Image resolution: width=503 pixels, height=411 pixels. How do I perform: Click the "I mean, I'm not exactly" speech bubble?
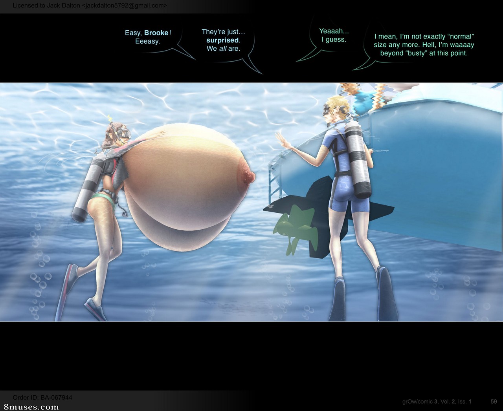pos(424,45)
